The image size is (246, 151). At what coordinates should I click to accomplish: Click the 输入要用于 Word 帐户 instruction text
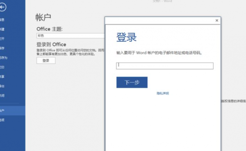[159, 53]
